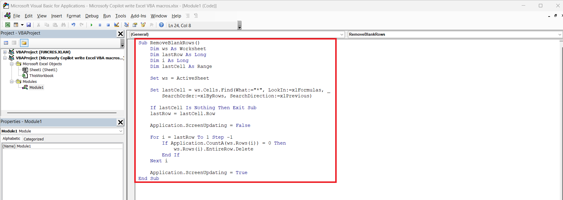563x200 pixels.
Task: Open the Insert menu
Action: click(x=57, y=16)
